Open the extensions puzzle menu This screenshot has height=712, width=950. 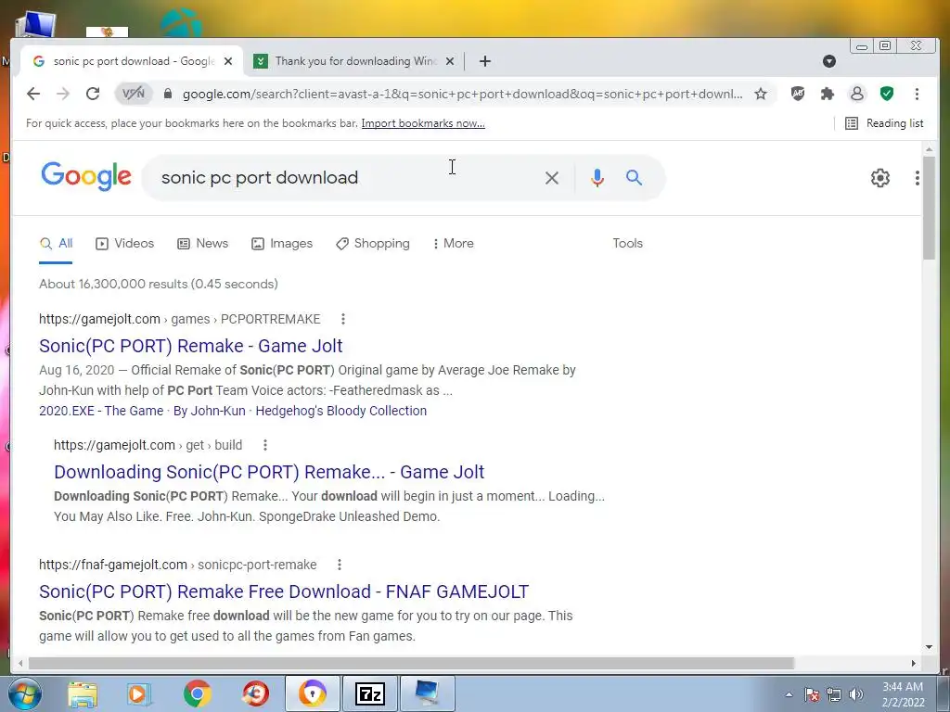(x=827, y=94)
